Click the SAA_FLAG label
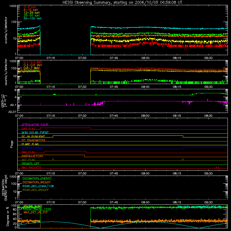The height and width of the screenshot is (231, 231). coord(28,152)
